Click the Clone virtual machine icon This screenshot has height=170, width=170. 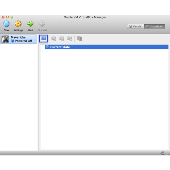[x=80, y=39]
